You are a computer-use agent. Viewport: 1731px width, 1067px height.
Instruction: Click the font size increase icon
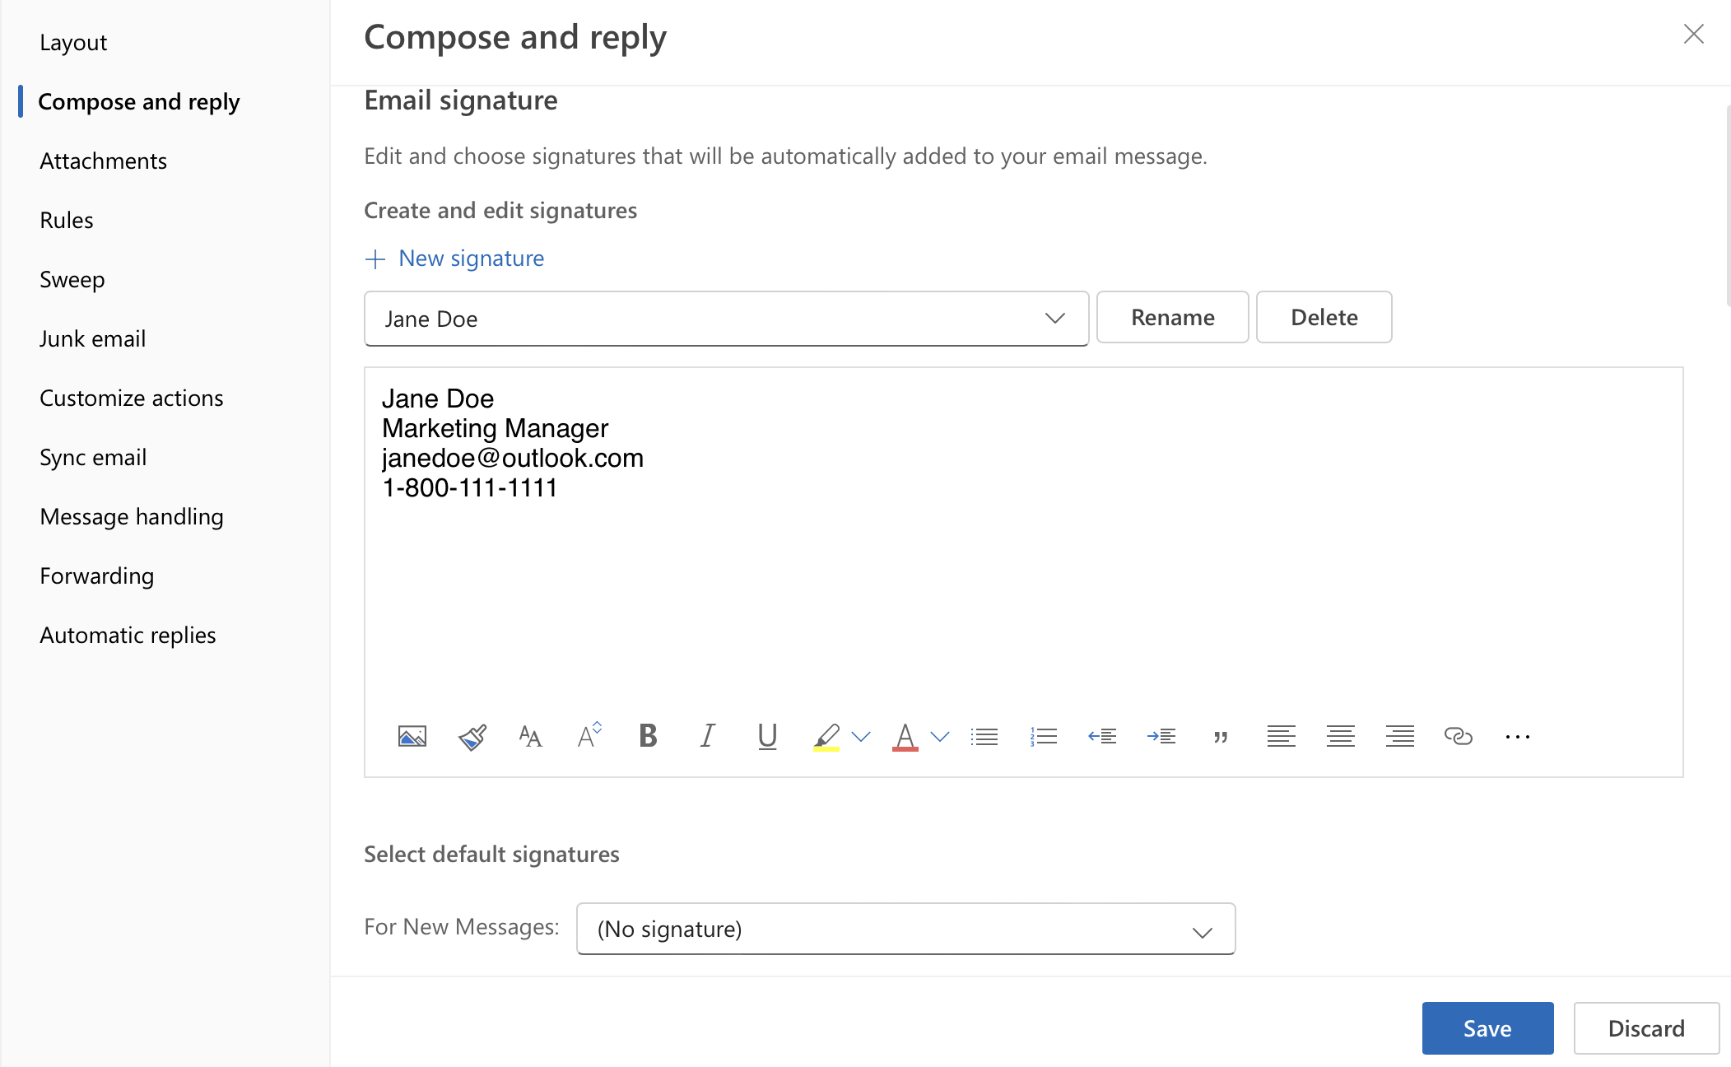click(x=590, y=734)
